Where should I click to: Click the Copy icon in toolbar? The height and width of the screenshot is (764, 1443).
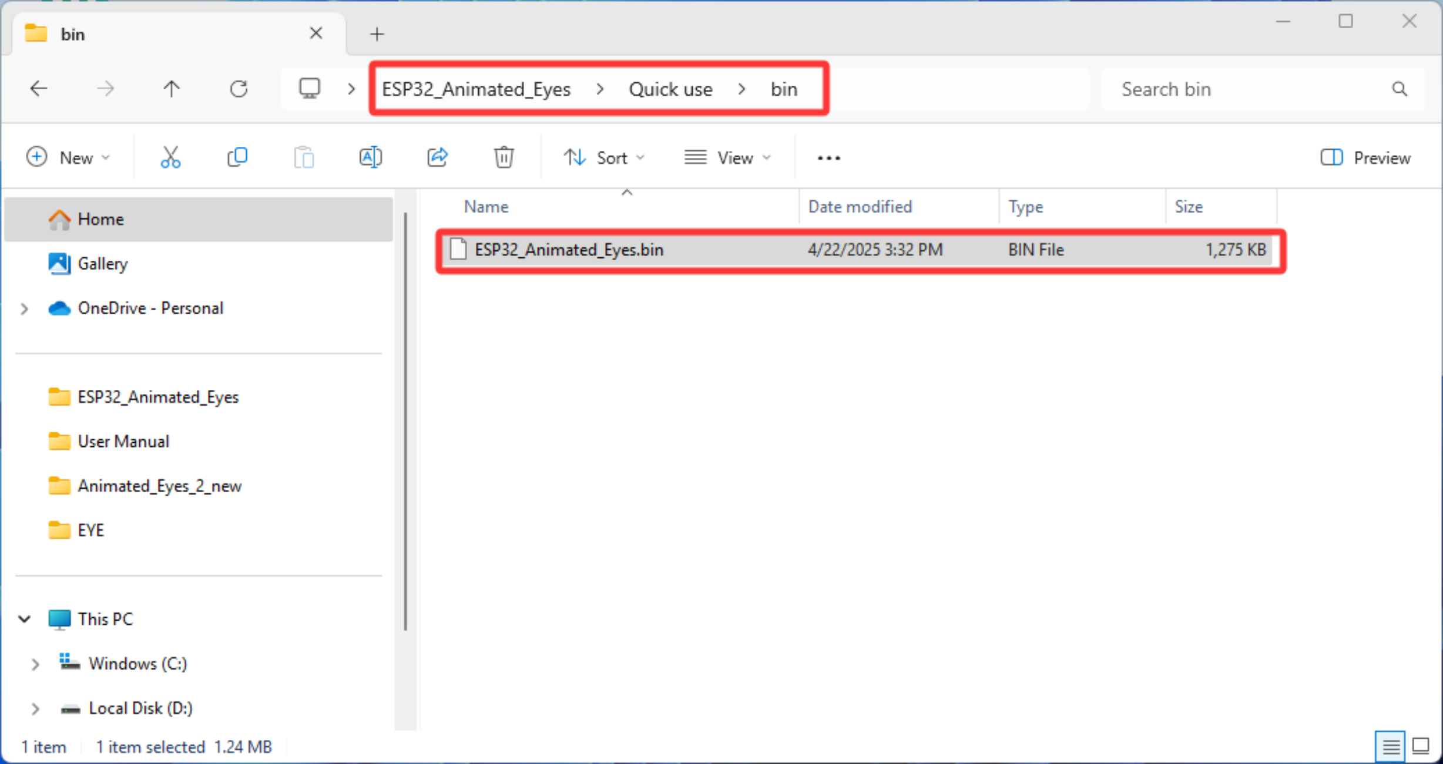tap(237, 157)
